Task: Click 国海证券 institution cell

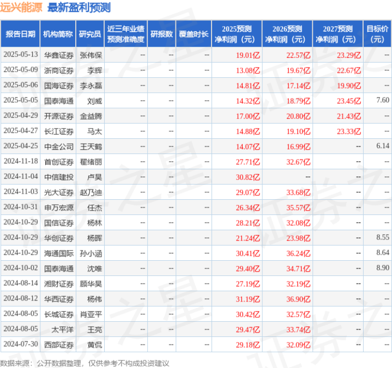Action: (x=59, y=85)
